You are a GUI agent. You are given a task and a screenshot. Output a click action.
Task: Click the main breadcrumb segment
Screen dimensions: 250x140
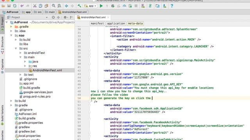coord(50,12)
